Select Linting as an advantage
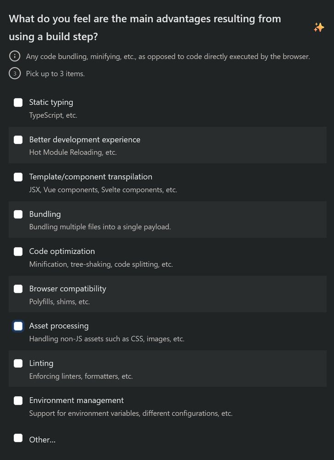 (18, 363)
